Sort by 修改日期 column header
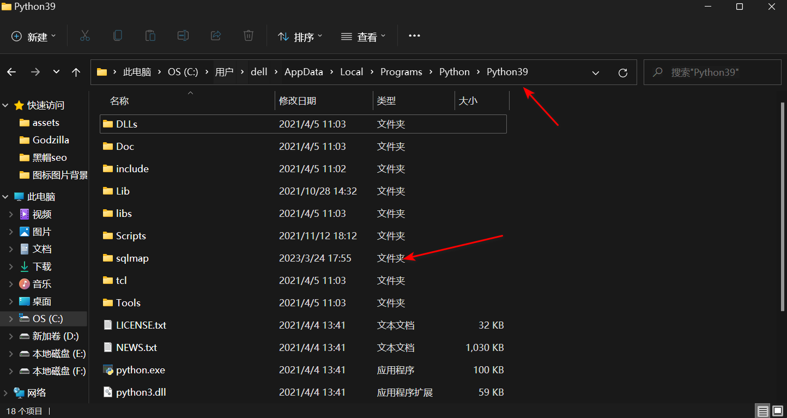The image size is (787, 418). 298,101
